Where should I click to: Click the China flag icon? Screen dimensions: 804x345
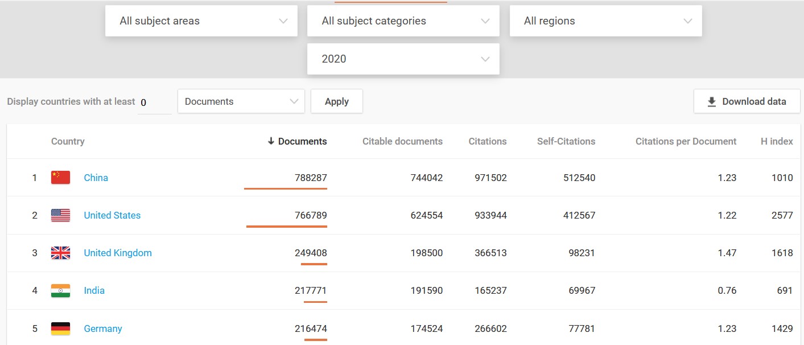pyautogui.click(x=60, y=178)
